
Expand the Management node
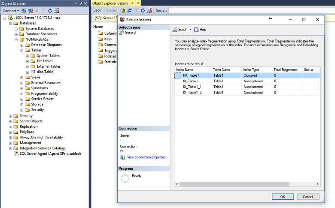tap(10, 143)
